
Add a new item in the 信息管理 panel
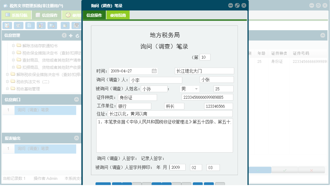point(71,35)
